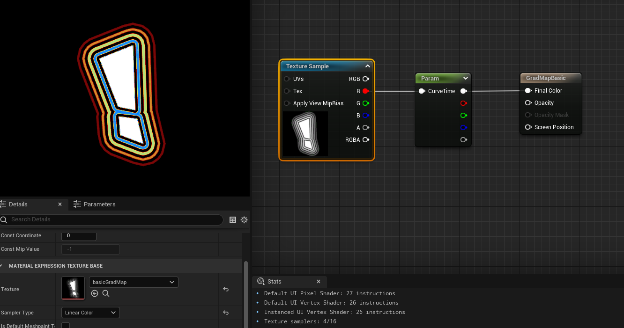The width and height of the screenshot is (624, 328).
Task: Open the Details settings gear
Action: tap(244, 220)
